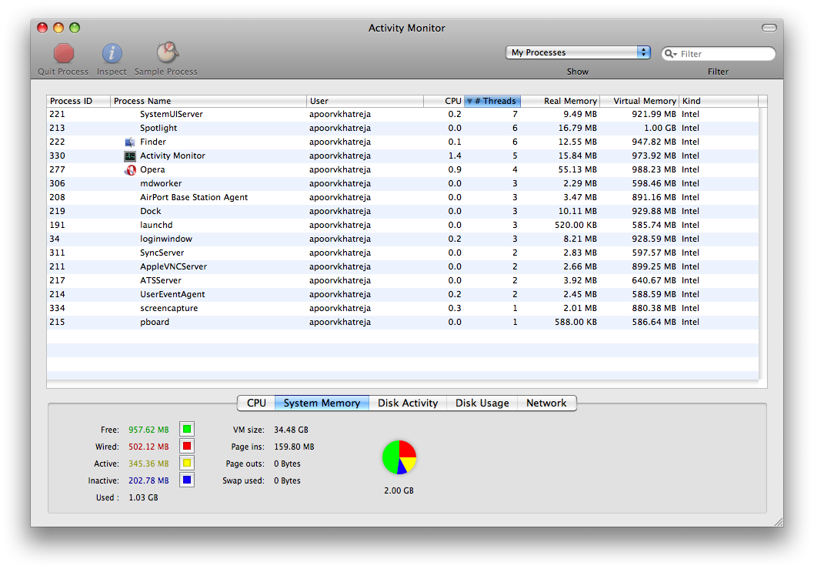Click the green Free memory swatch
The height and width of the screenshot is (569, 814).
[187, 429]
